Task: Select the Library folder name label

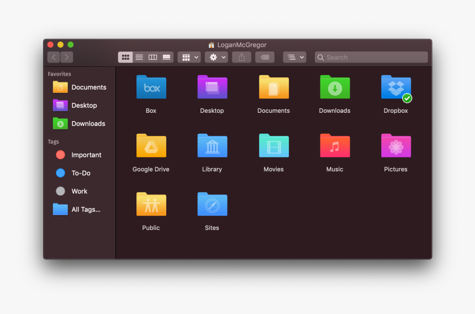Action: [x=212, y=169]
